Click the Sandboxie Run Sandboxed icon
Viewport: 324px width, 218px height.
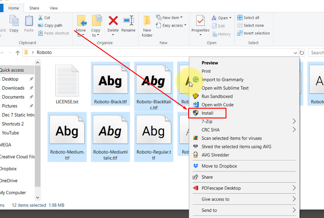tap(195, 96)
